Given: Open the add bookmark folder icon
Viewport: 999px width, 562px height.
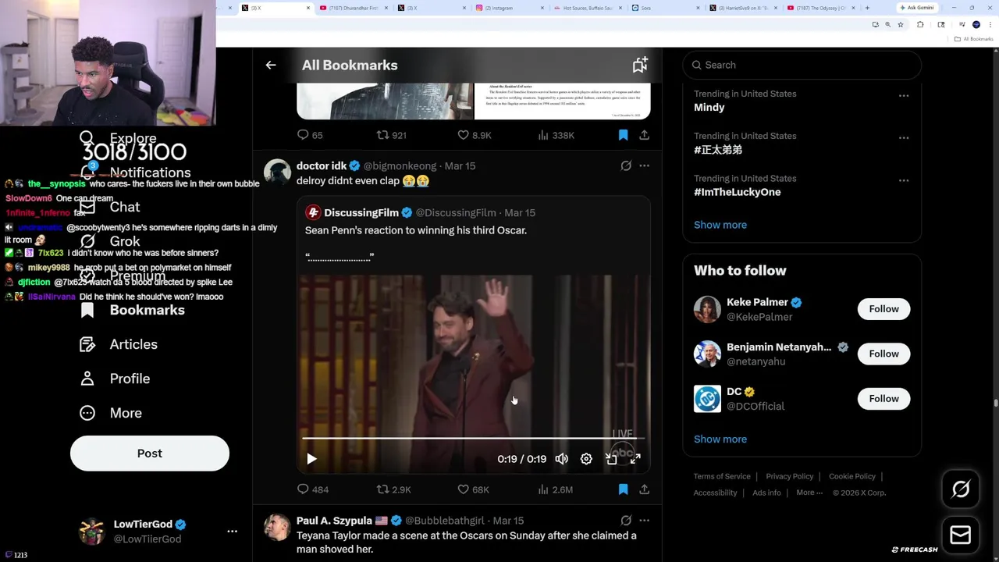Looking at the screenshot, I should (640, 66).
